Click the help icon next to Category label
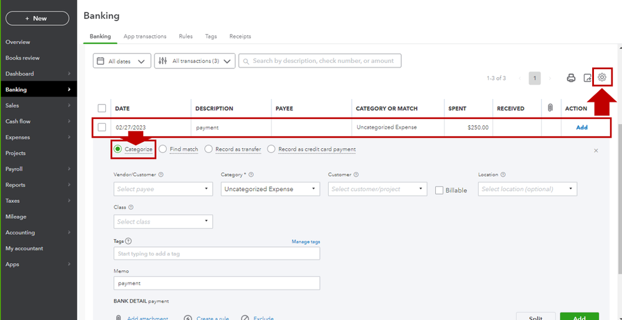This screenshot has height=320, width=622. click(251, 174)
